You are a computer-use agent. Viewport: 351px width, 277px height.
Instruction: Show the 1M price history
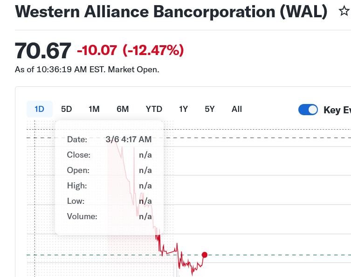pyautogui.click(x=94, y=109)
